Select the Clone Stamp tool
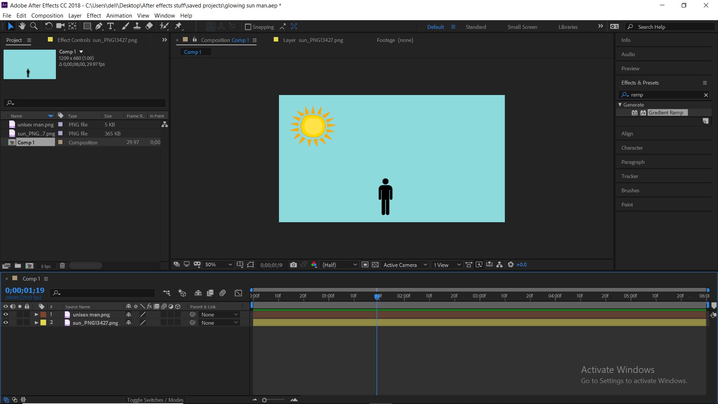The height and width of the screenshot is (404, 718). pyautogui.click(x=137, y=26)
